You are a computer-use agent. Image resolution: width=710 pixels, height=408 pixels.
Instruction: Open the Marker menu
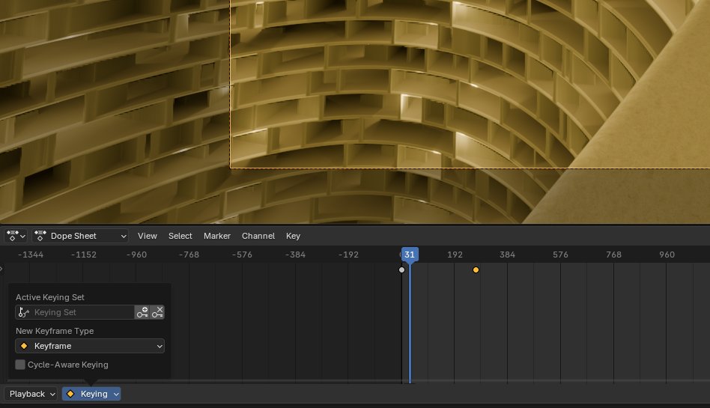click(x=217, y=236)
